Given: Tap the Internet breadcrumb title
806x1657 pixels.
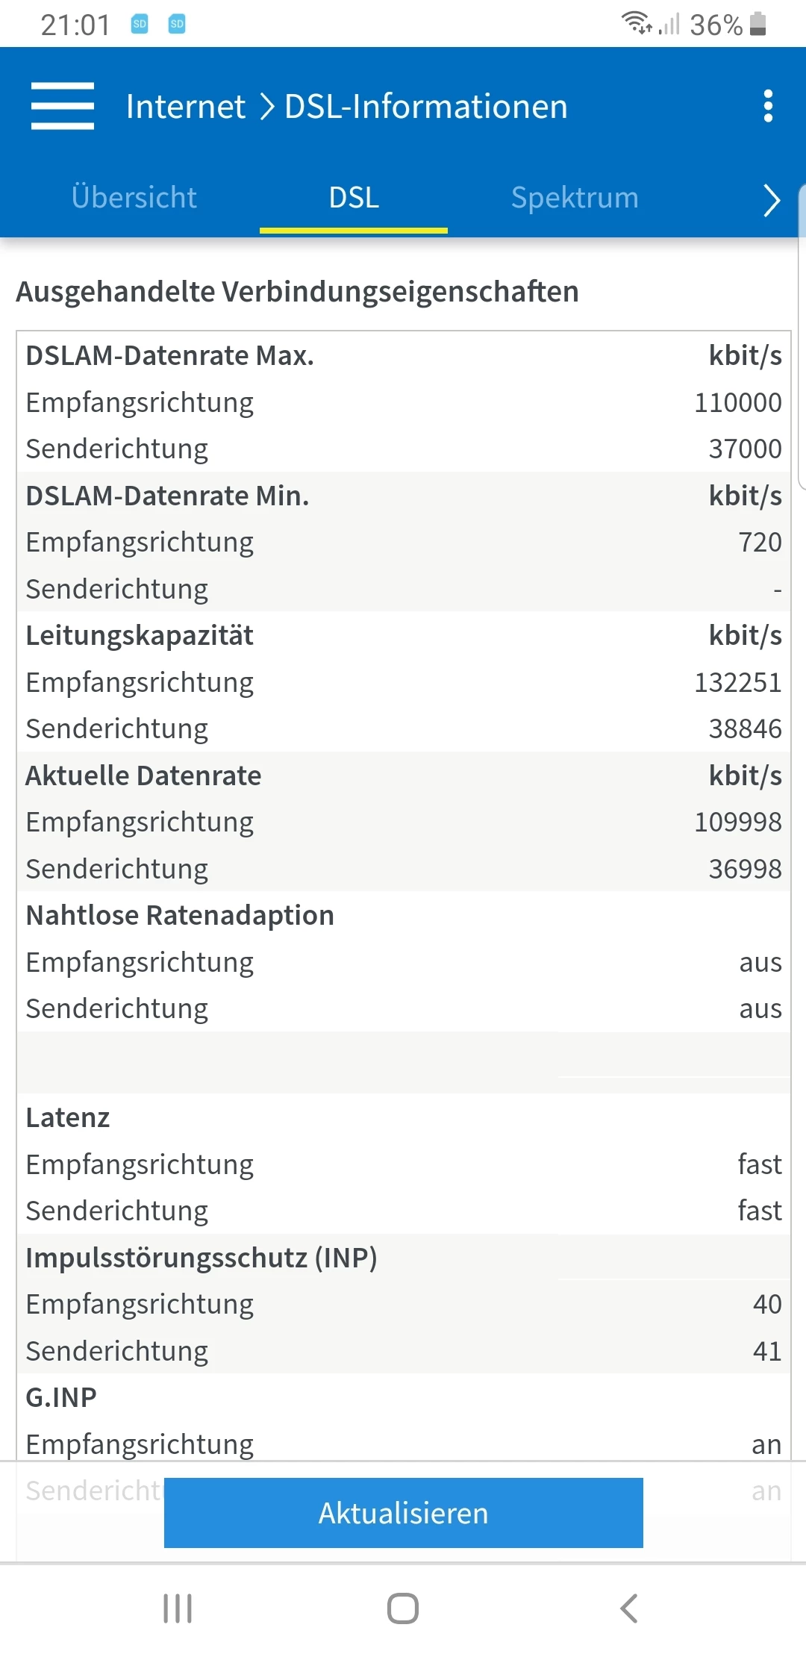Looking at the screenshot, I should [x=185, y=107].
